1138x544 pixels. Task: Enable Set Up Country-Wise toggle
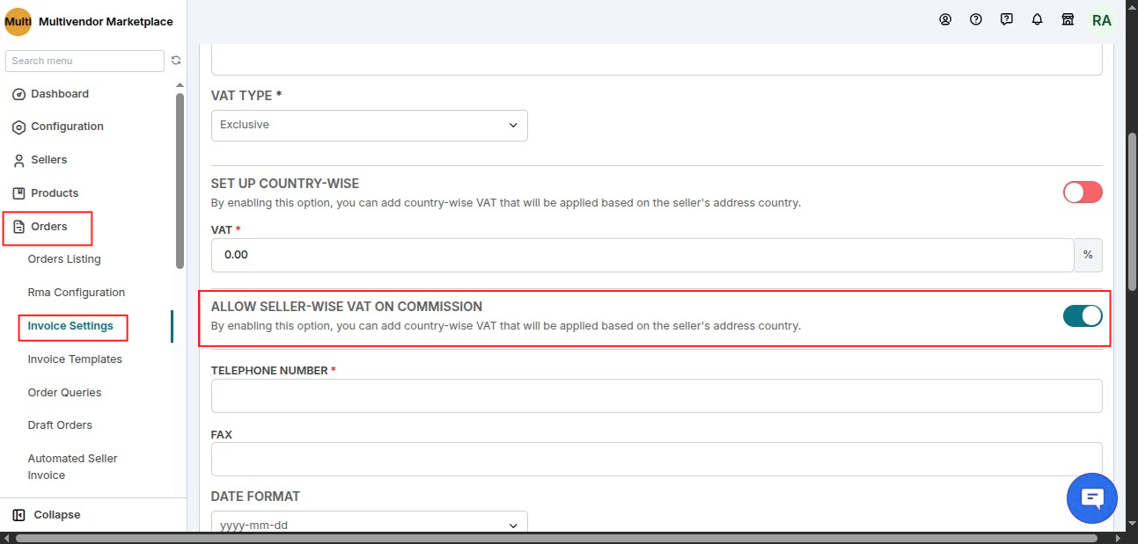point(1083,192)
